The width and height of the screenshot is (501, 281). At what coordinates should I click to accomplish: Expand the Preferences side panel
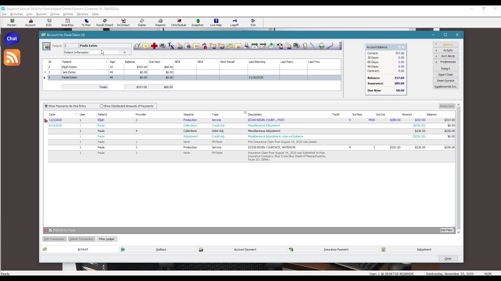click(446, 62)
